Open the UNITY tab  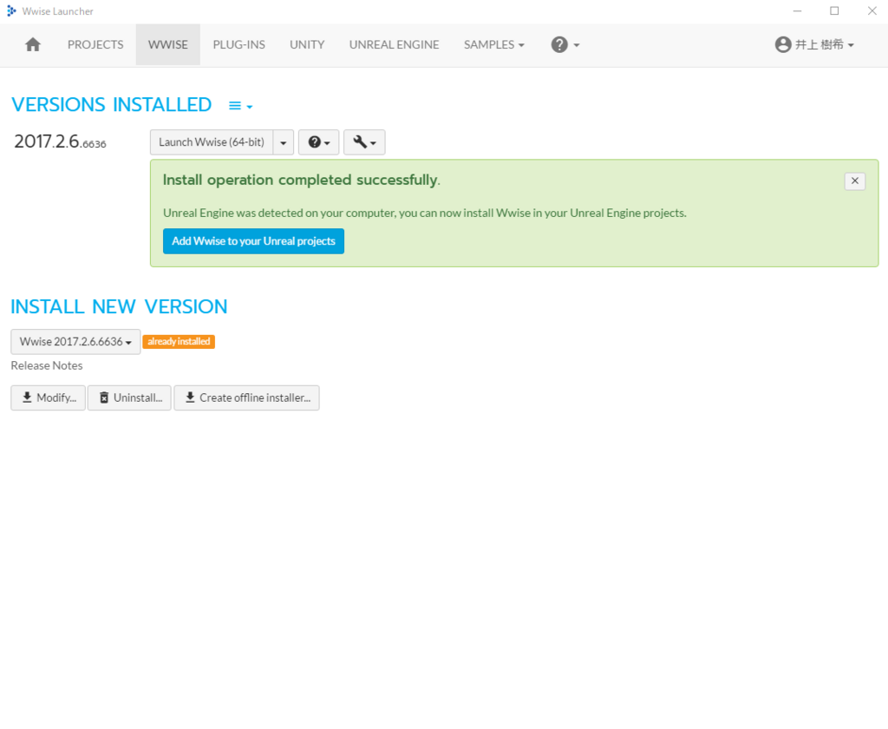[x=307, y=45]
